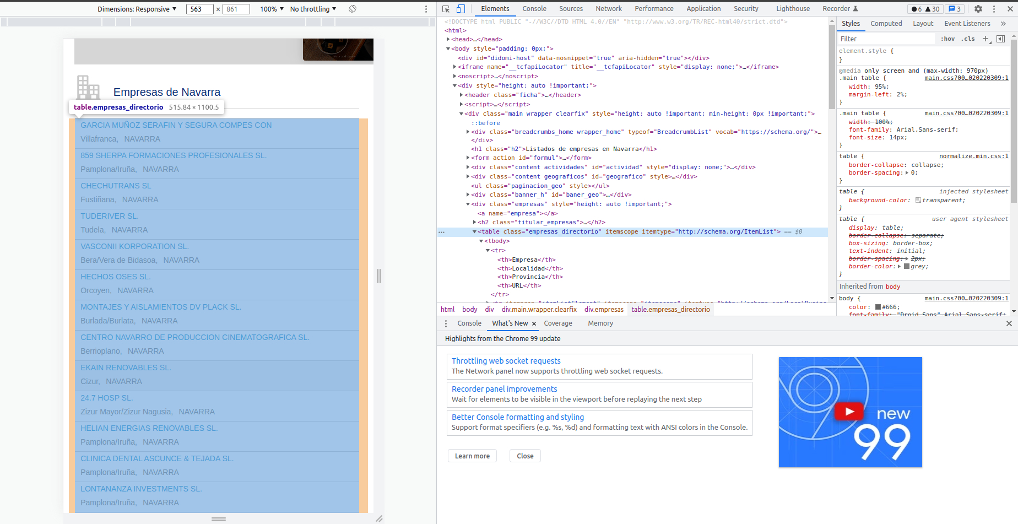
Task: Toggle the .cls element classes panel
Action: 968,39
